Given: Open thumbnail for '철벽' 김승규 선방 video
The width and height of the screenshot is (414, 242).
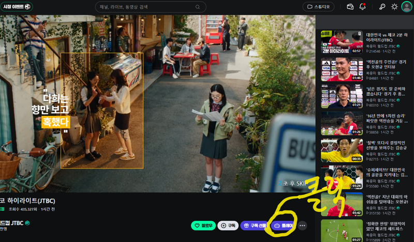Looking at the screenshot, I should pos(342,150).
